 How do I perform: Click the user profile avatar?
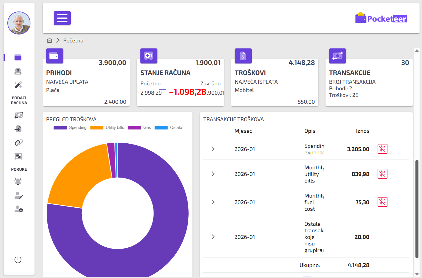(19, 23)
